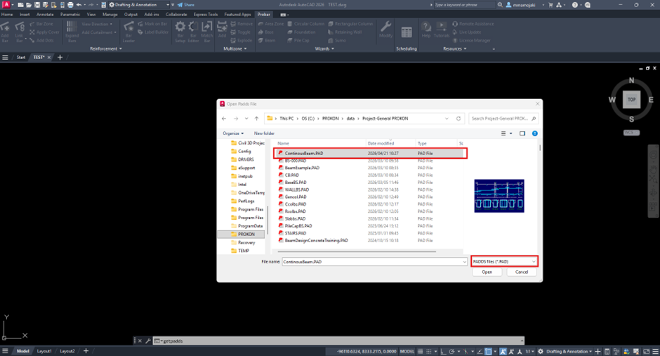Viewport: 660px width, 356px height.
Task: Click the drawing preview thumbnail in dialog
Action: click(499, 196)
